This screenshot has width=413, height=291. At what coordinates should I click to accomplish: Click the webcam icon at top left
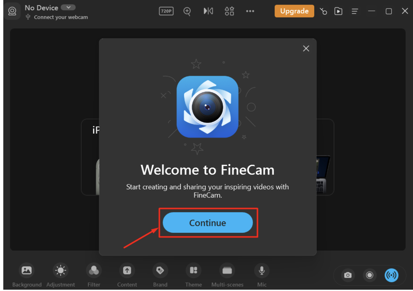tap(12, 11)
